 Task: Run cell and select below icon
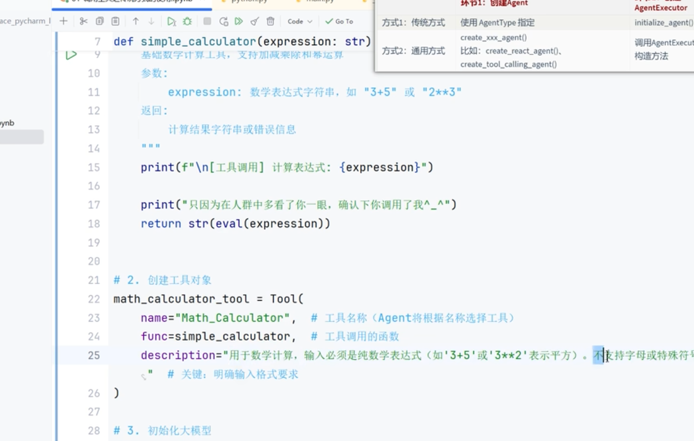[171, 21]
